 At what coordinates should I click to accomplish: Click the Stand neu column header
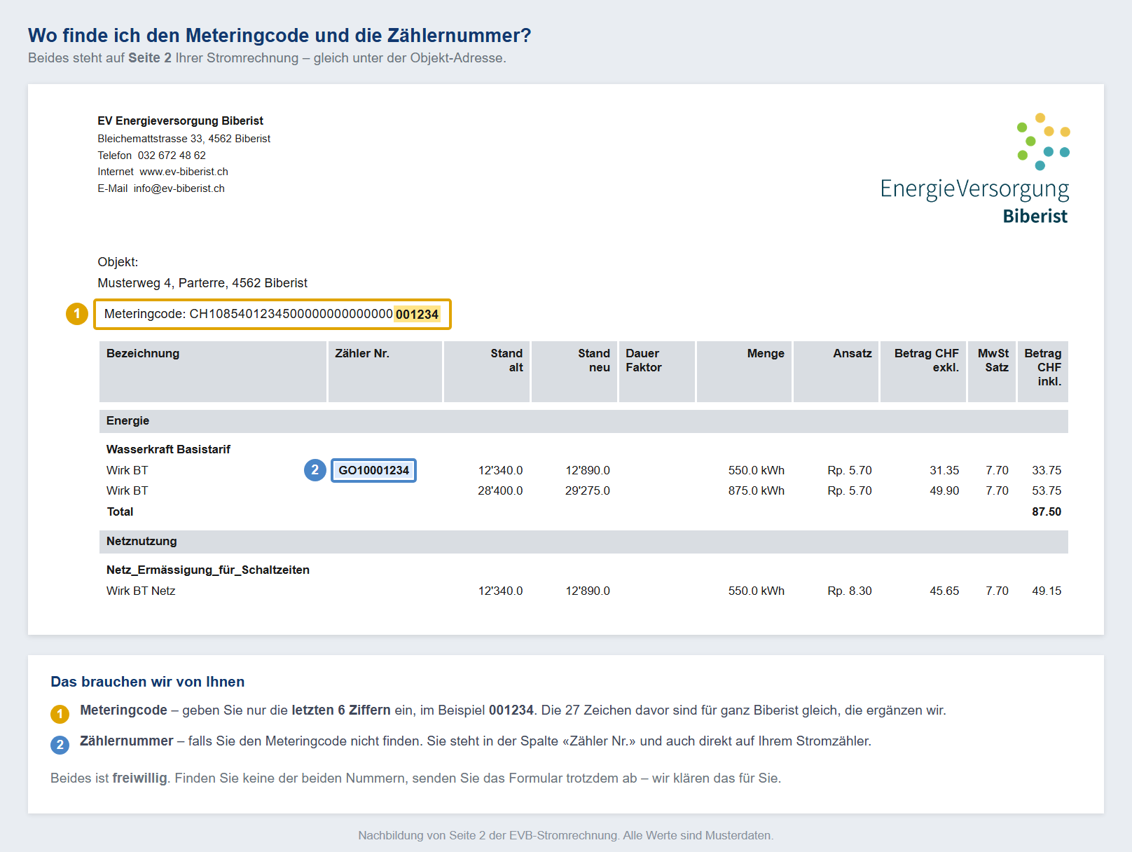[574, 371]
